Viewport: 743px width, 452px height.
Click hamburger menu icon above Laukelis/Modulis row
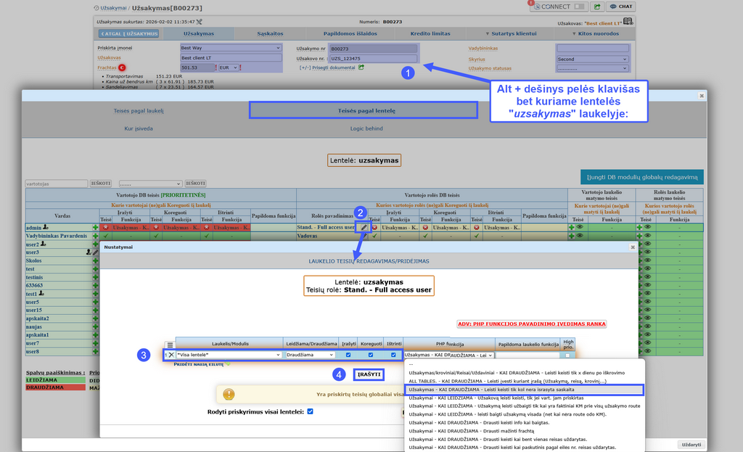(170, 345)
